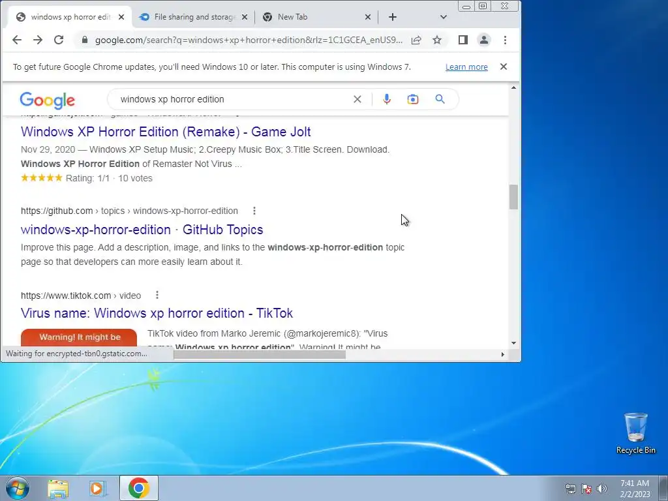Screen dimensions: 668x501
Task: Close the File sharing and storage tab
Action: point(245,17)
